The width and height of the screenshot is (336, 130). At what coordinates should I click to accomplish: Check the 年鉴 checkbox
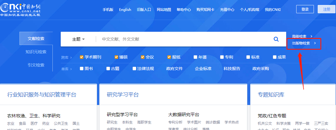click(x=195, y=57)
